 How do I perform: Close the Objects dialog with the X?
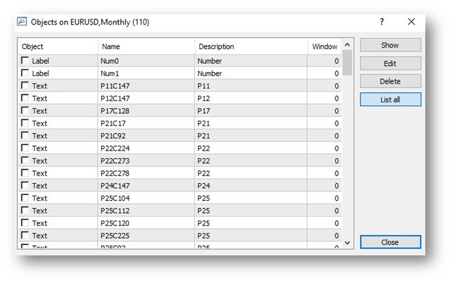pos(412,22)
